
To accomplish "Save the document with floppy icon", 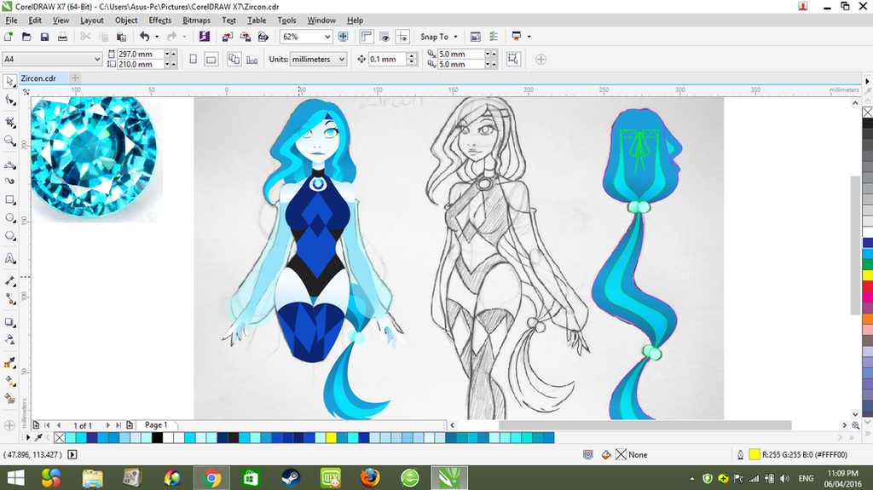I will coord(44,37).
